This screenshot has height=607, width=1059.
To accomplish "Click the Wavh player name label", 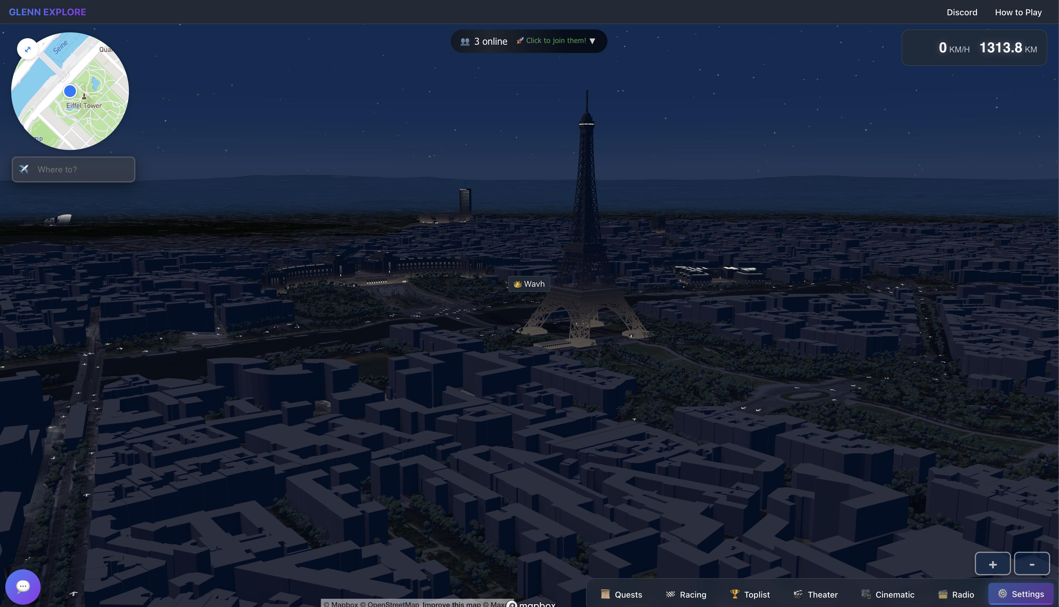I will coord(529,284).
